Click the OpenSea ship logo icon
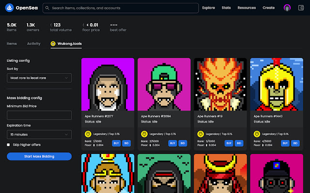310x193 pixels. click(9, 8)
